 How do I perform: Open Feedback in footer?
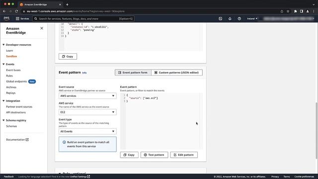[x=9, y=177]
